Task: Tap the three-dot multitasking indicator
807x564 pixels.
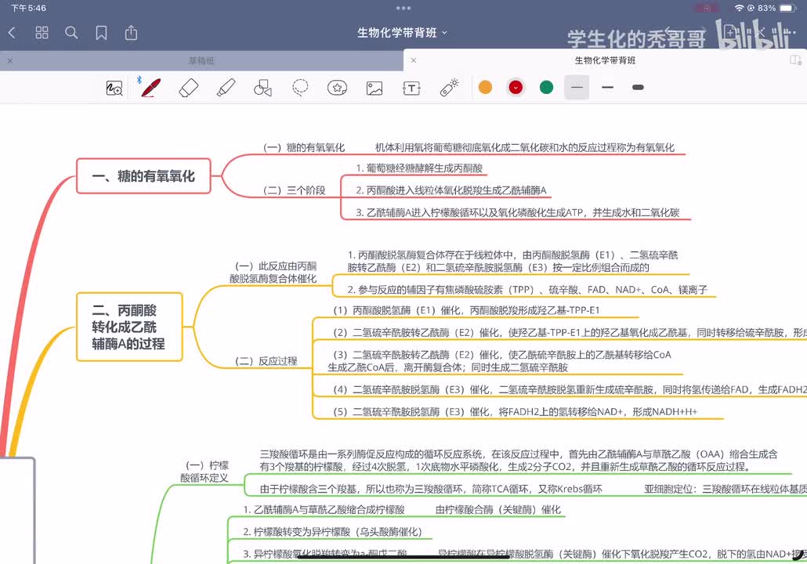Action: click(x=403, y=9)
